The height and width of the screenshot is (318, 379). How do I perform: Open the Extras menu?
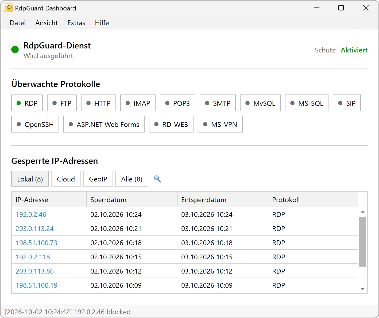click(x=76, y=23)
